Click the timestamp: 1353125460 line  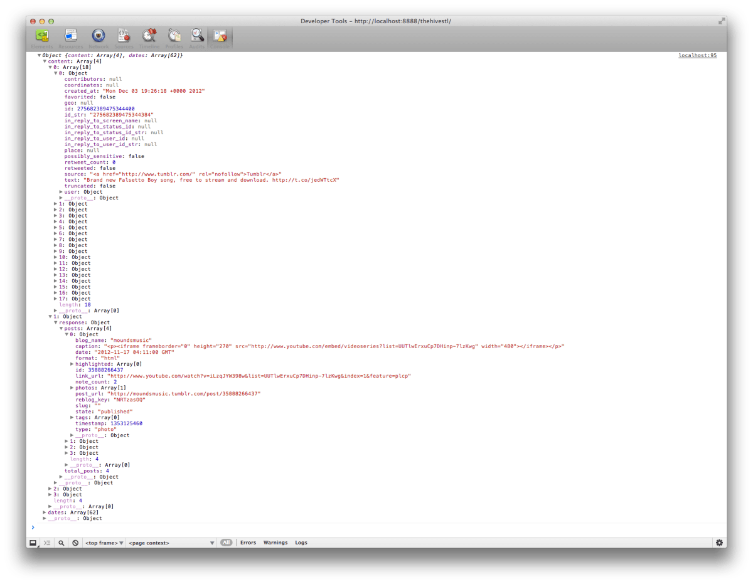coord(109,424)
